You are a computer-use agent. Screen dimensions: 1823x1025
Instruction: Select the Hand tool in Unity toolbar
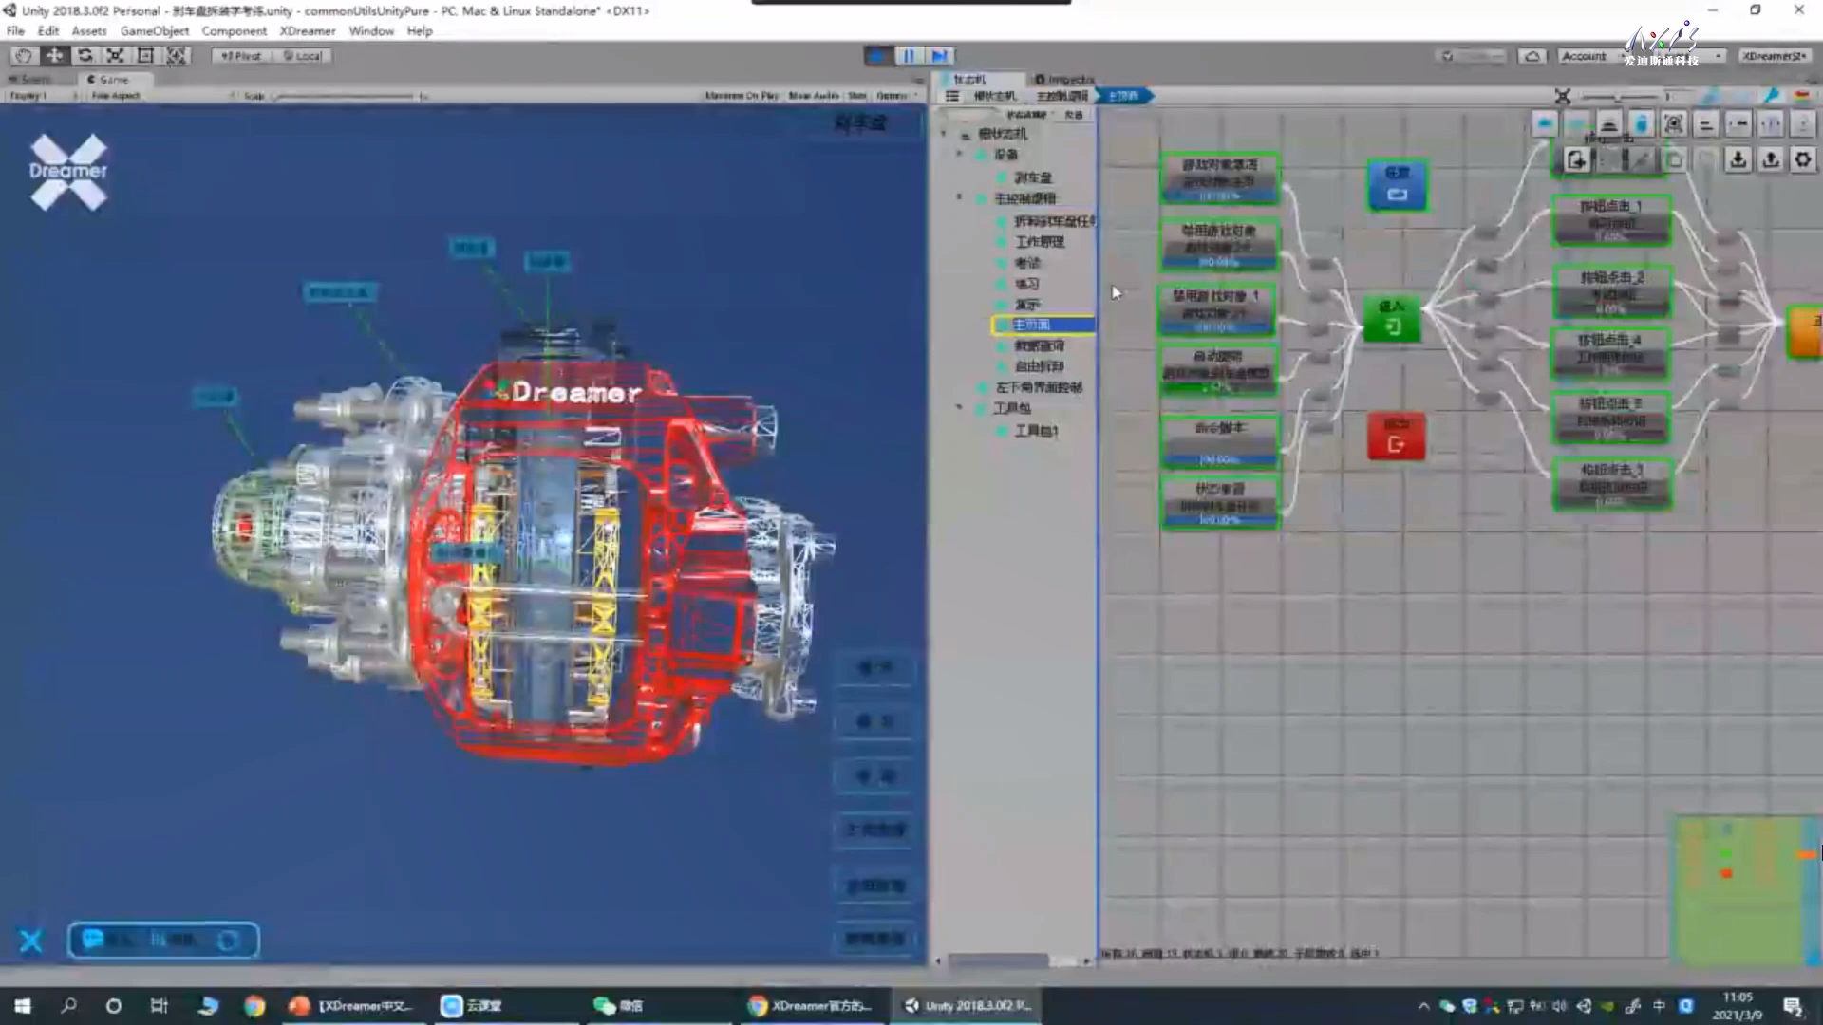tap(24, 56)
